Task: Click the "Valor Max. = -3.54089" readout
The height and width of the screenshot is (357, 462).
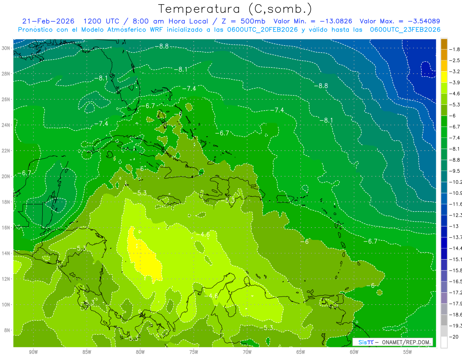Action: pyautogui.click(x=400, y=21)
